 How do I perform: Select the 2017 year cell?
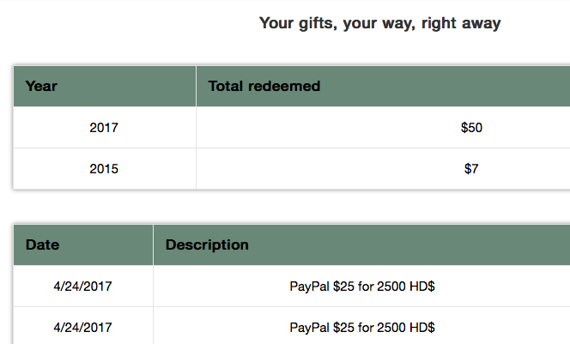coord(104,128)
